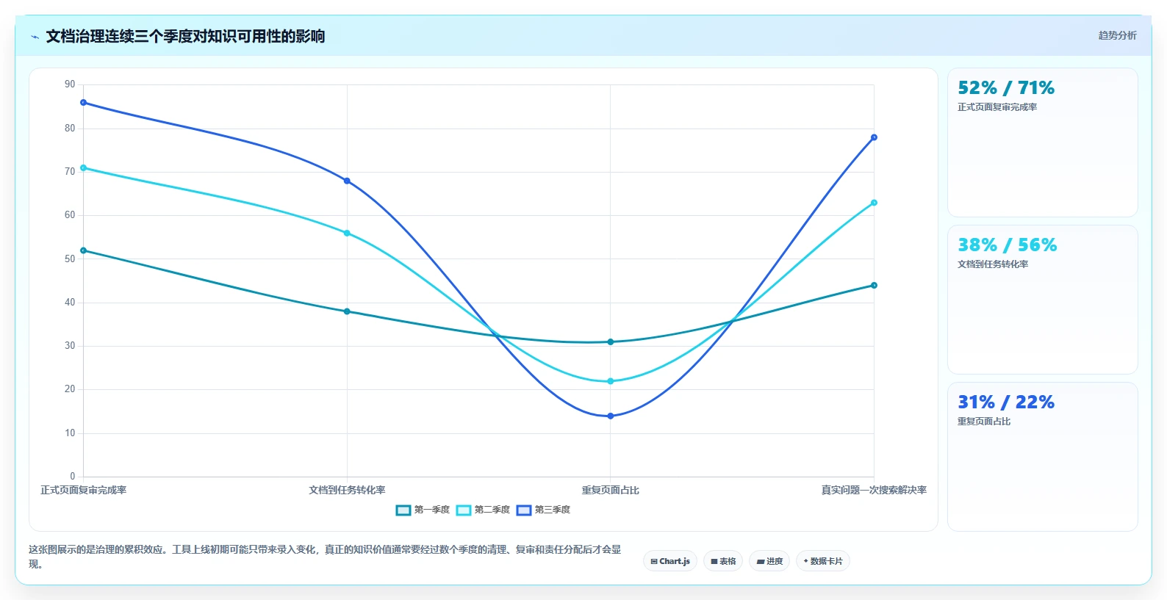
Task: Click the chart title 文档治理连续三个季度对知识可用性的影响
Action: tap(185, 36)
